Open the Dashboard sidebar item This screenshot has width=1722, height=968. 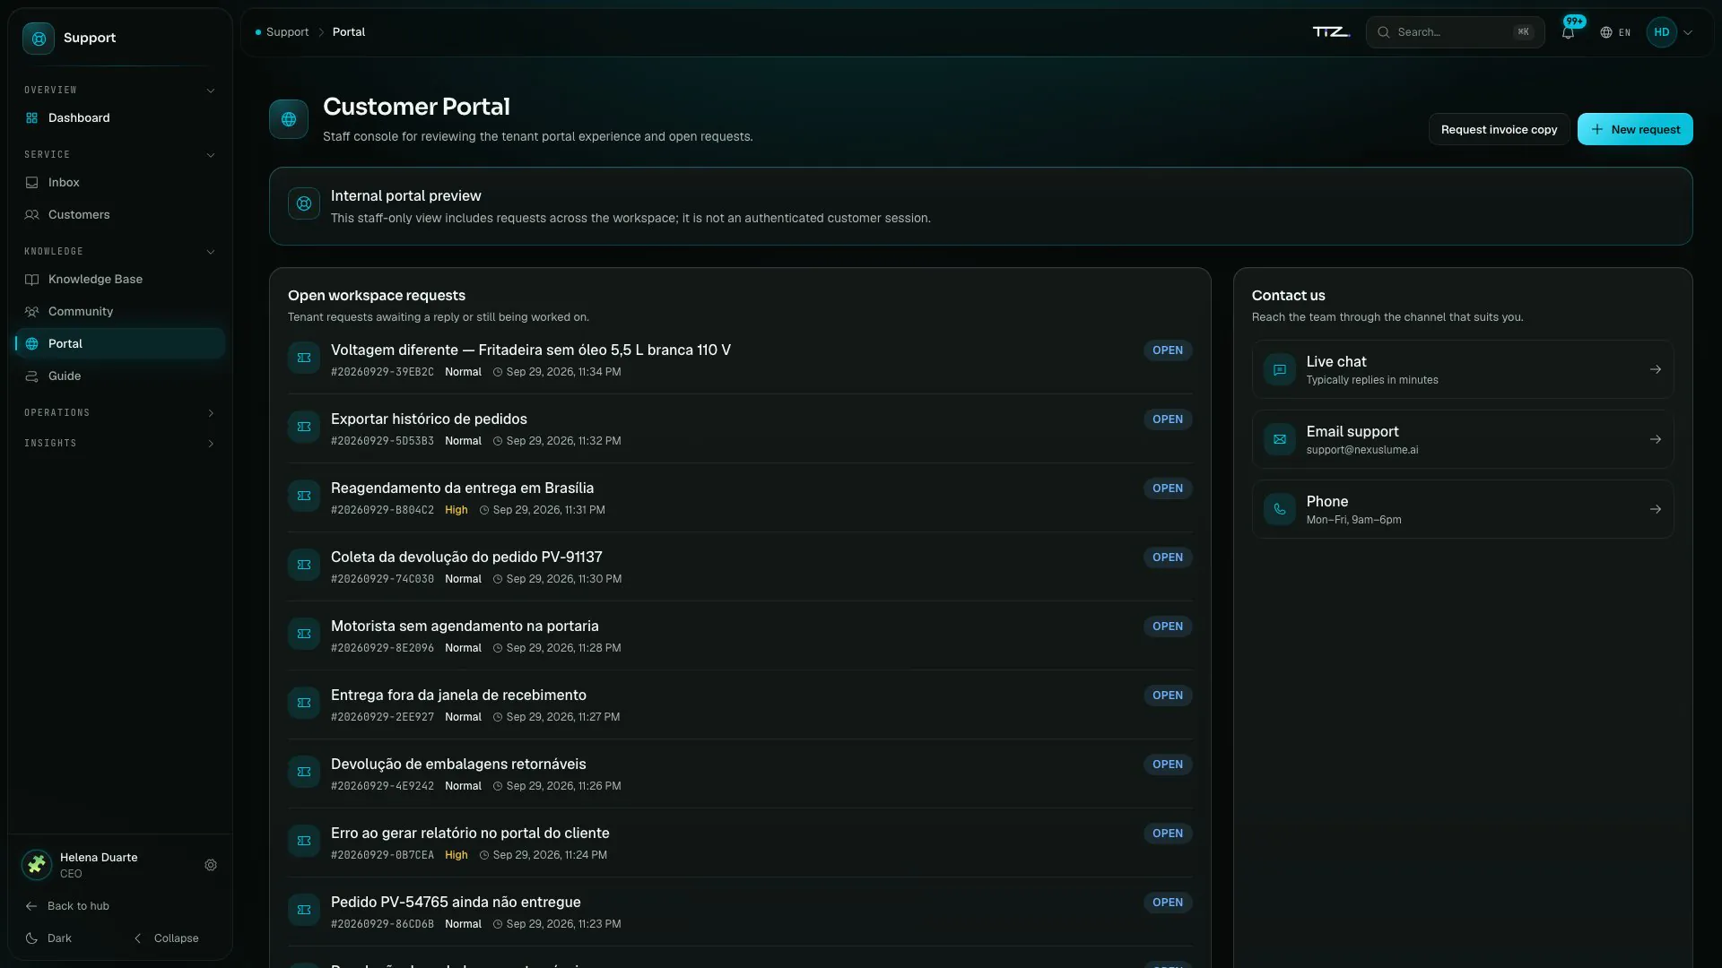pos(119,117)
